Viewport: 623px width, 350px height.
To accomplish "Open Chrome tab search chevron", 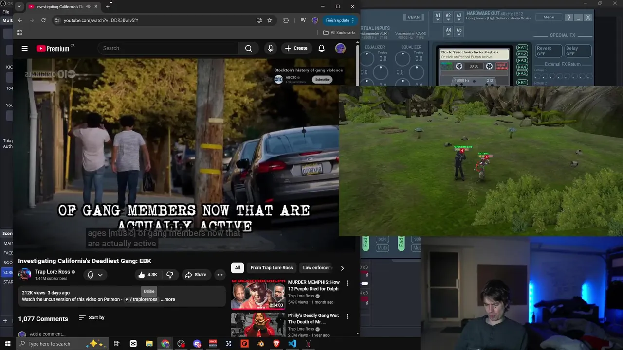I will 19,7.
